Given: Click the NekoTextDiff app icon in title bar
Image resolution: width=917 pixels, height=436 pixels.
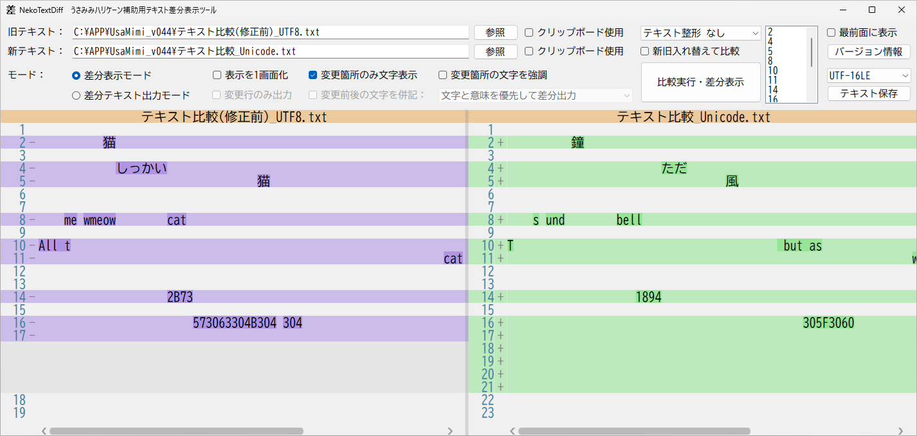Looking at the screenshot, I should click(10, 10).
